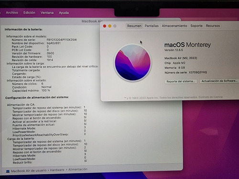Click device name value bq40z651
The width and height of the screenshot is (239, 179).
54,43
